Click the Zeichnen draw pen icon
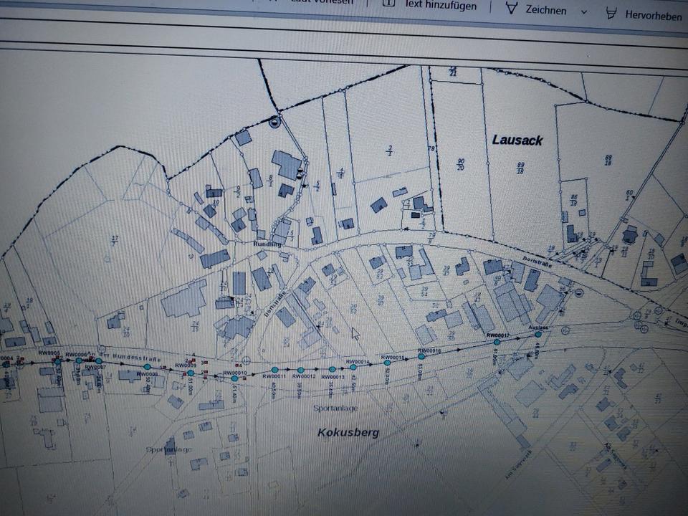 click(511, 9)
